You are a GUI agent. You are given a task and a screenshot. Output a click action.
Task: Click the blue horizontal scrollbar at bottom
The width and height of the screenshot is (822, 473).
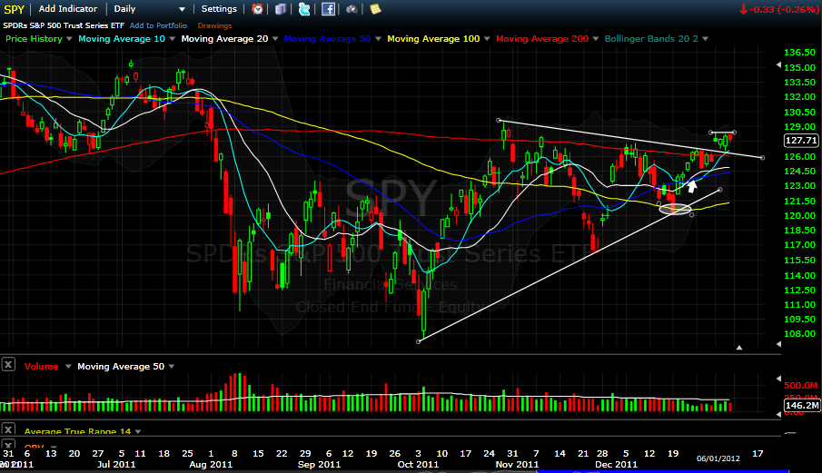tap(663, 471)
